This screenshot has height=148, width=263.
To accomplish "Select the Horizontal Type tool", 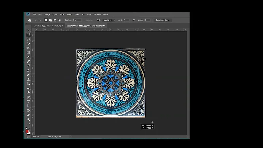I will [x=28, y=101].
